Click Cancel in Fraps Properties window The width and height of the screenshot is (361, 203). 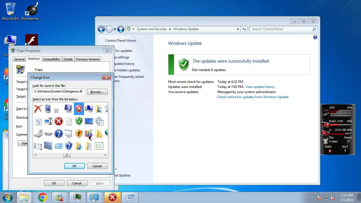pyautogui.click(x=77, y=183)
